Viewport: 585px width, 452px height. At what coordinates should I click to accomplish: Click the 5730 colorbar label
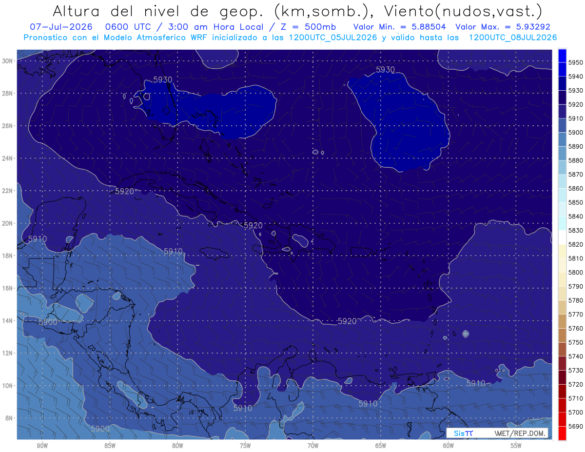(x=575, y=370)
